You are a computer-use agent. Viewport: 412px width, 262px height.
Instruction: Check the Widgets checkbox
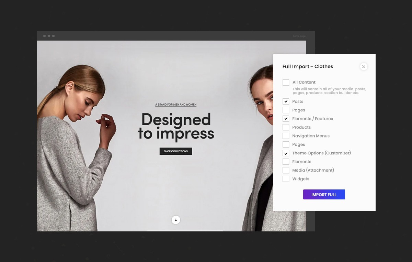point(286,179)
